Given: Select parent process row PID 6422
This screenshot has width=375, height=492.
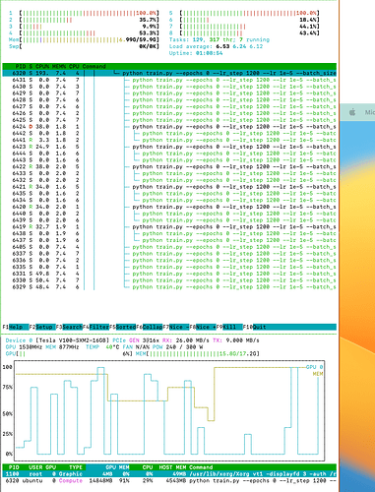Looking at the screenshot, I should click(169, 166).
